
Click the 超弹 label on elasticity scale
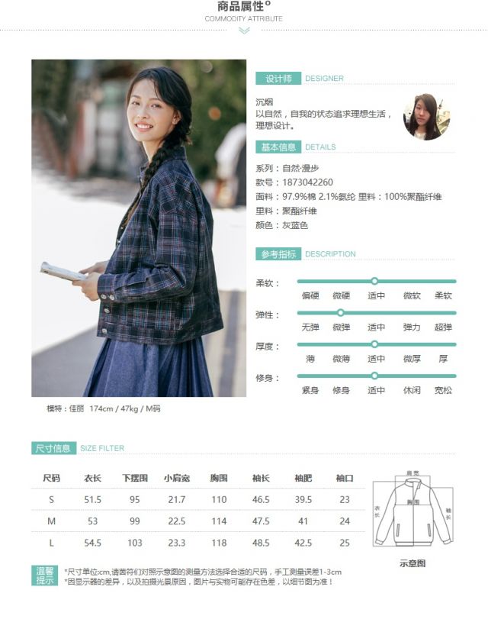pos(443,327)
